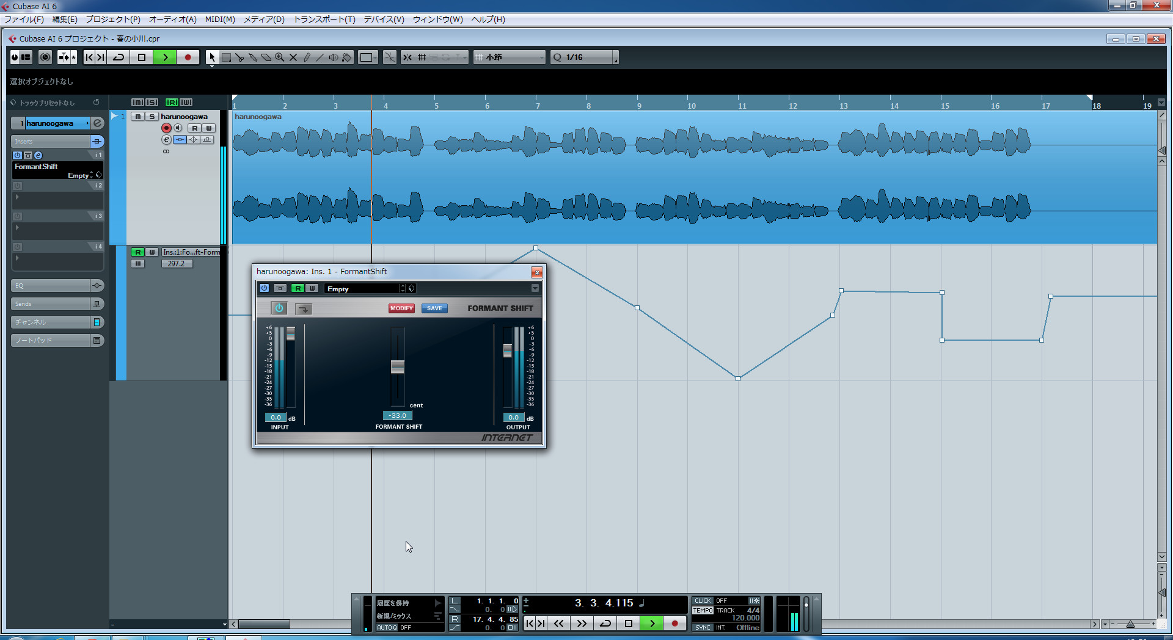This screenshot has height=640, width=1173.
Task: Open 編集(E) menu
Action: pos(65,20)
